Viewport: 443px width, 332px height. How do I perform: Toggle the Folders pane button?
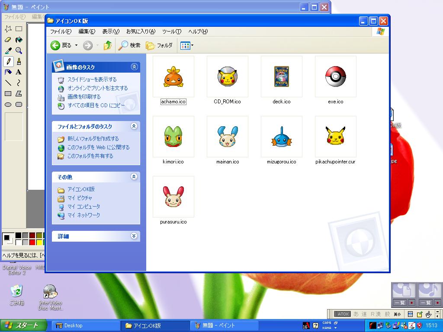pos(159,45)
